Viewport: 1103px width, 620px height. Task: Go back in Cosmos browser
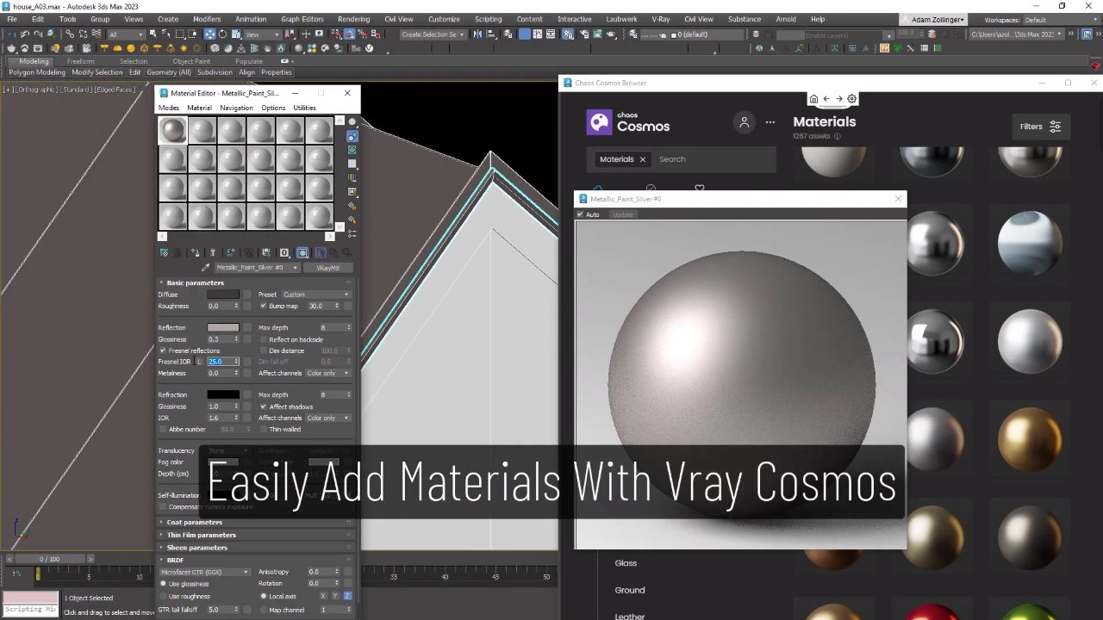point(826,99)
